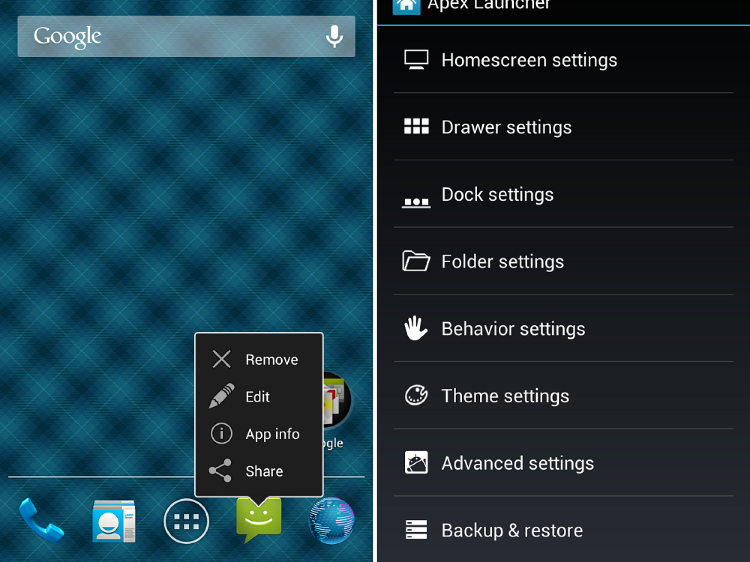750x562 pixels.
Task: Open Advanced settings
Action: tap(517, 463)
